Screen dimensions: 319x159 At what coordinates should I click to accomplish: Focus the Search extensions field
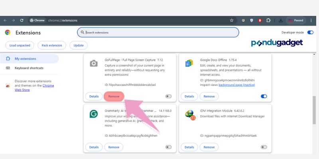158,32
